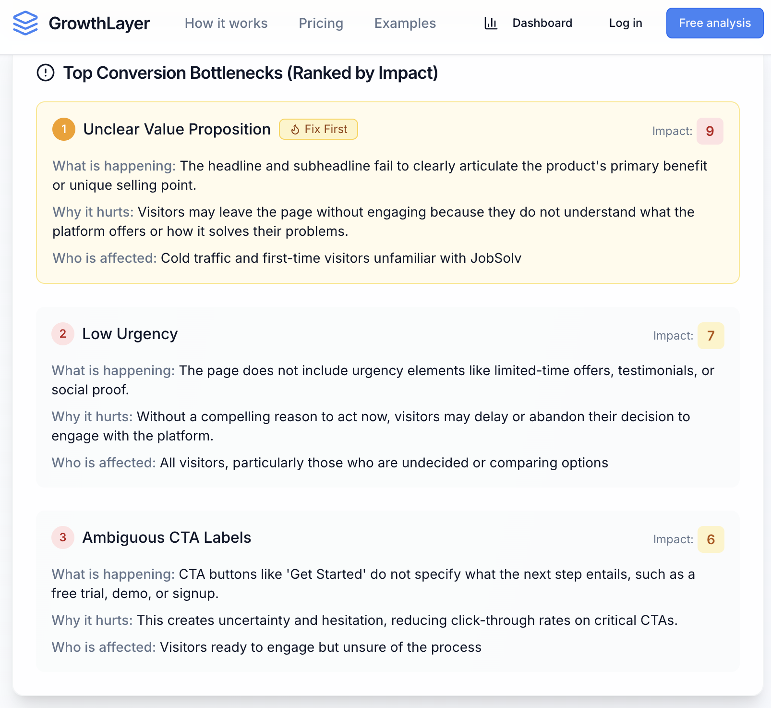771x708 pixels.
Task: Click the GrowthLayer wordmark text
Action: click(x=99, y=23)
